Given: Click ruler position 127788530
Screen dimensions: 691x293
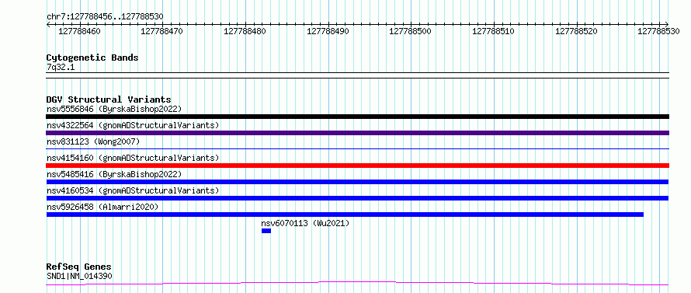Looking at the screenshot, I should [x=659, y=31].
